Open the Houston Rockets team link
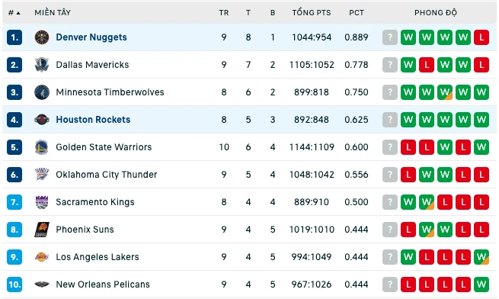Viewport: 499px width, 299px height. (93, 120)
